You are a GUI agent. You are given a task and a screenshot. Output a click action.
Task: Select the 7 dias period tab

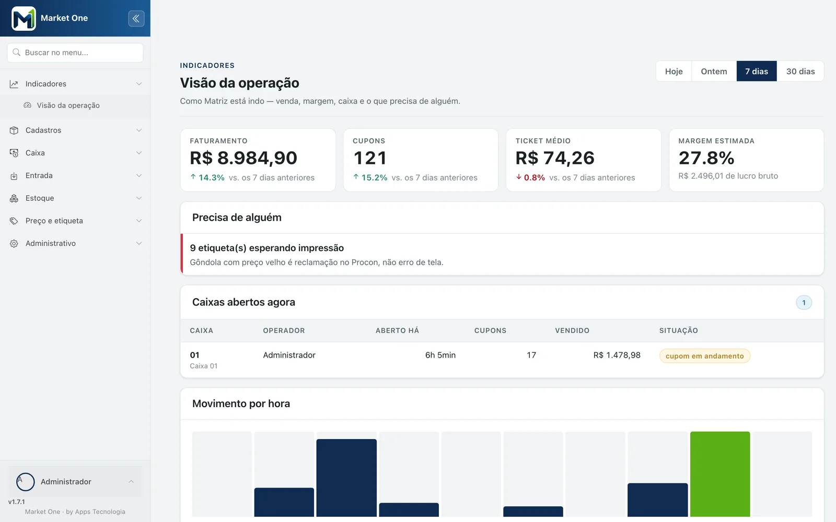click(757, 72)
